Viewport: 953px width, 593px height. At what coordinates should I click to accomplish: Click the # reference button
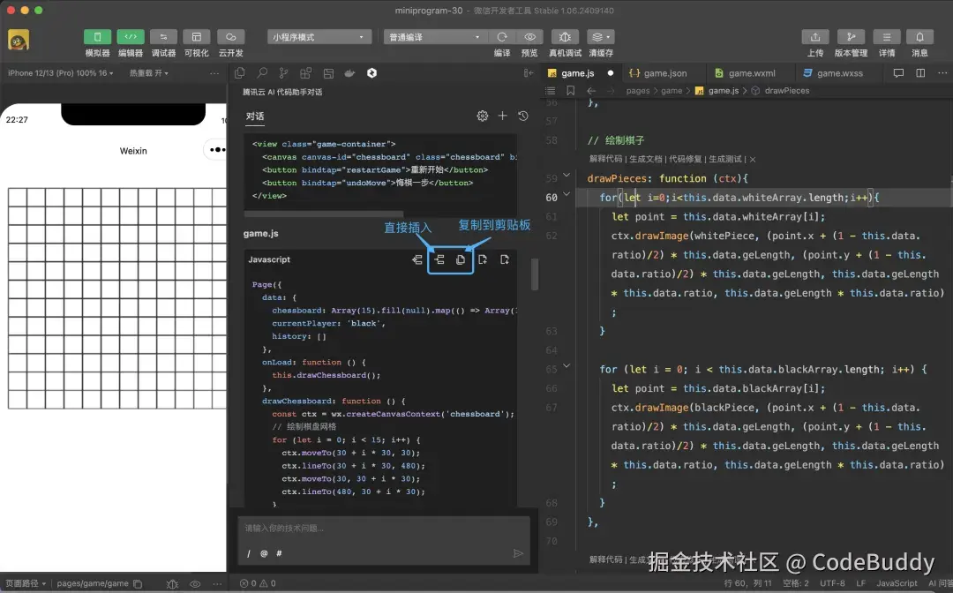pyautogui.click(x=279, y=553)
